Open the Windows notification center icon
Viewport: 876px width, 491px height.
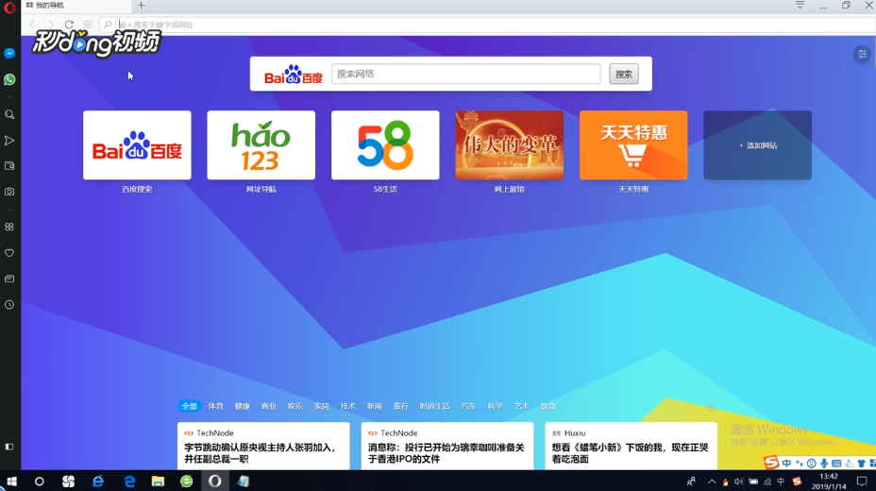coord(862,482)
